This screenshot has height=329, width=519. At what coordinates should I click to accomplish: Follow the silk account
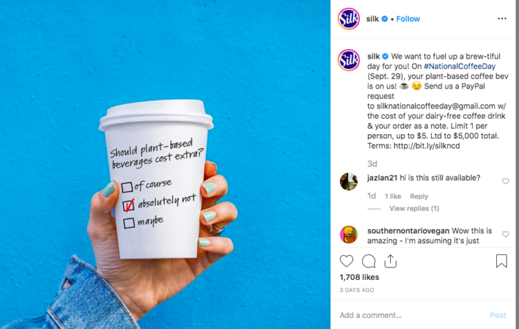pyautogui.click(x=408, y=19)
